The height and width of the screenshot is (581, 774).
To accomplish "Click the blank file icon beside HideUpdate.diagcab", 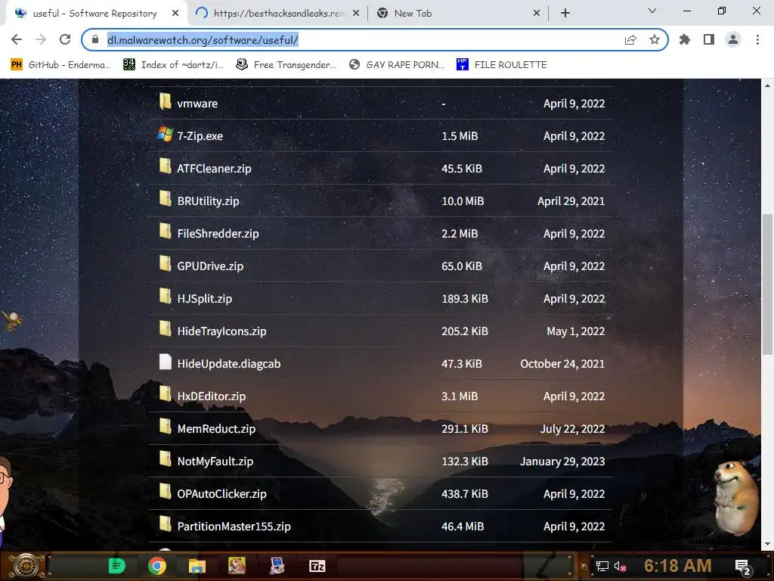I will [165, 362].
